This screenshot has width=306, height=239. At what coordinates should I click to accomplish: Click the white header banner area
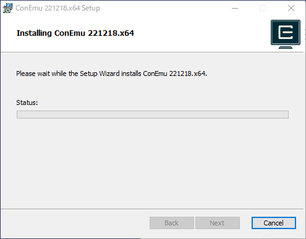pyautogui.click(x=153, y=34)
